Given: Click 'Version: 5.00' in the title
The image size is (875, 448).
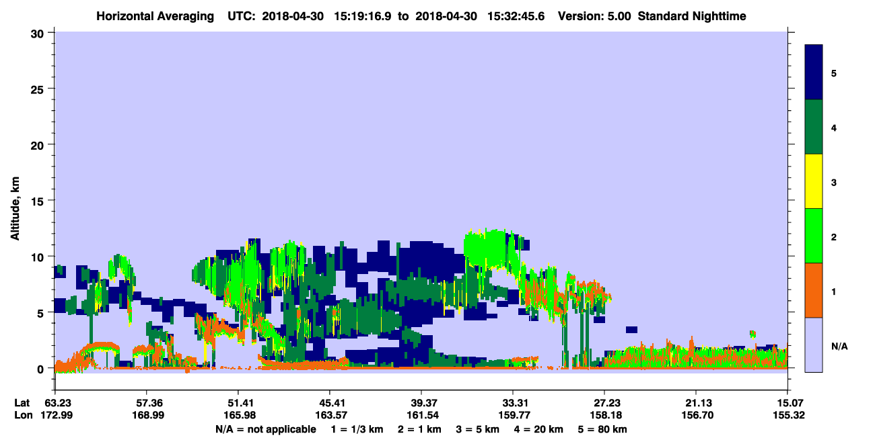Looking at the screenshot, I should click(594, 16).
